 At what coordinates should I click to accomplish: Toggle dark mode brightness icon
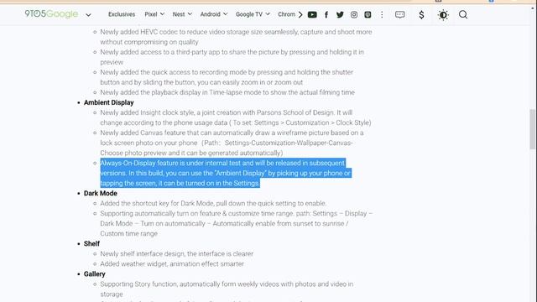(443, 15)
